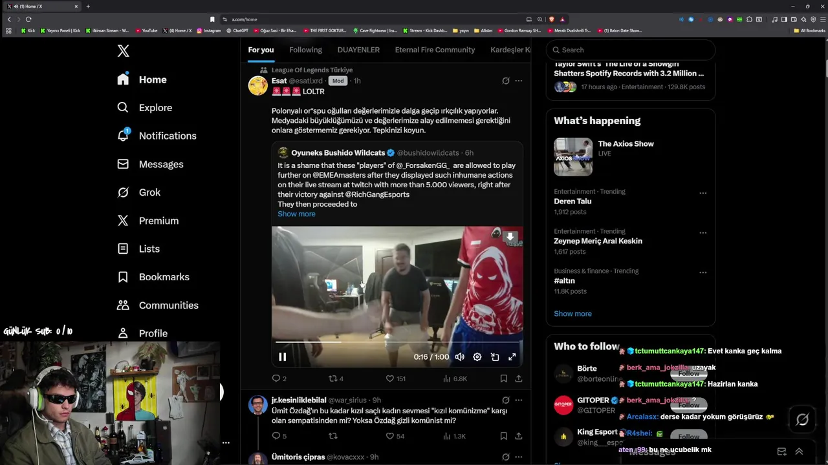Reply to jr.kesinliklebilal's post
The width and height of the screenshot is (828, 465).
pos(279,437)
